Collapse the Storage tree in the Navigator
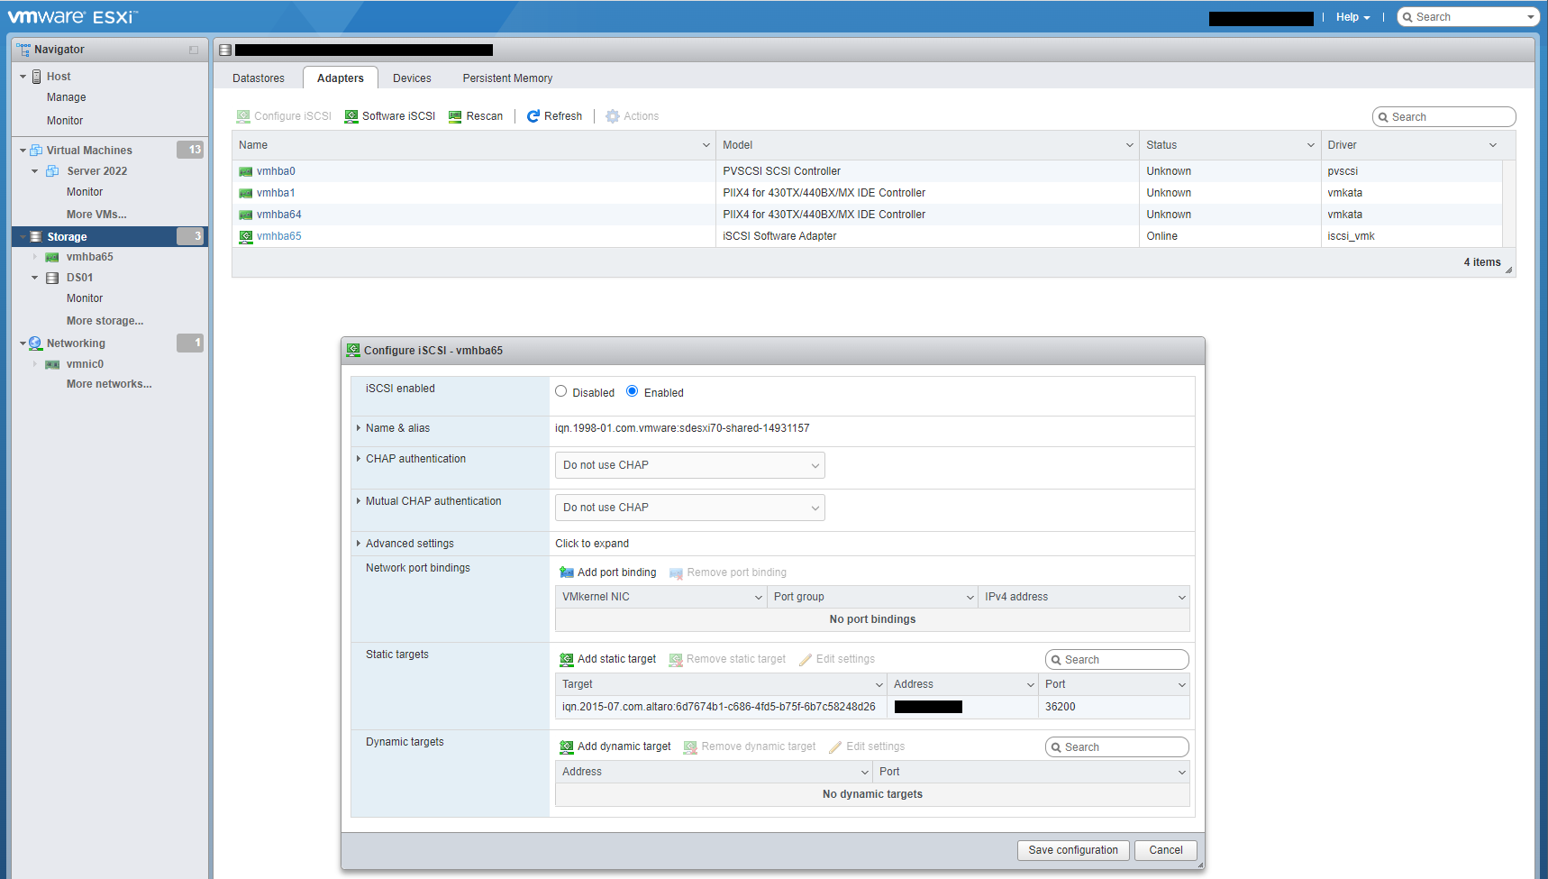 (x=23, y=236)
